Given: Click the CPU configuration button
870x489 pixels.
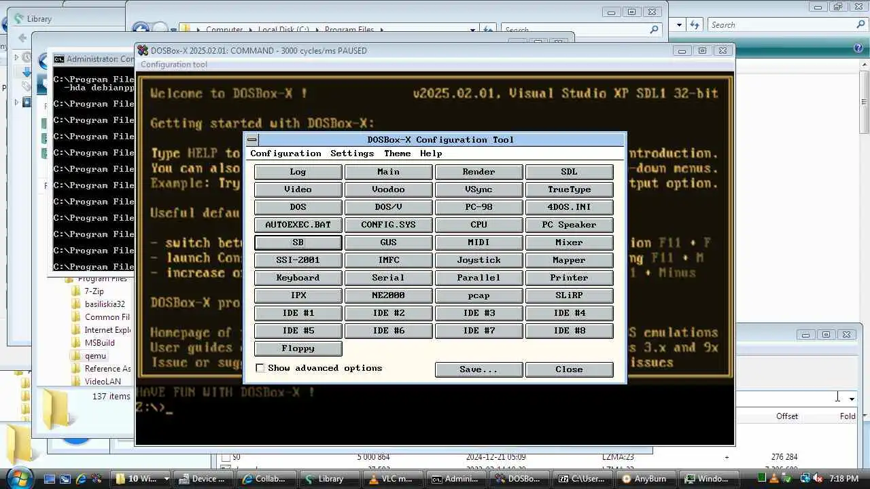Looking at the screenshot, I should [478, 225].
